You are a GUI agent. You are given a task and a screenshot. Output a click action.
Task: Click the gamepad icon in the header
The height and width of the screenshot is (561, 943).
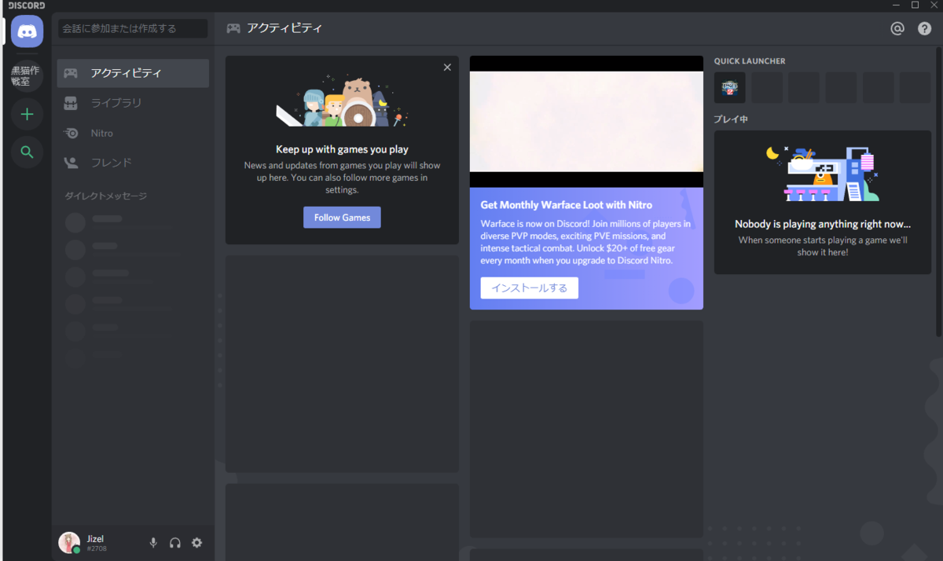point(233,28)
